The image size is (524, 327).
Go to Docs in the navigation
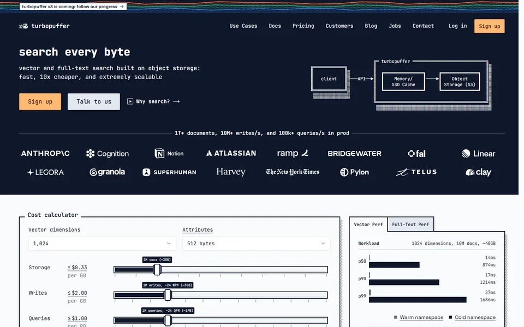click(275, 26)
